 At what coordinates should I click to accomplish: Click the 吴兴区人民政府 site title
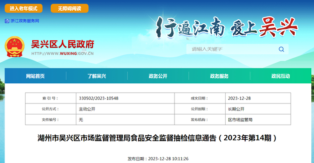click(63, 44)
